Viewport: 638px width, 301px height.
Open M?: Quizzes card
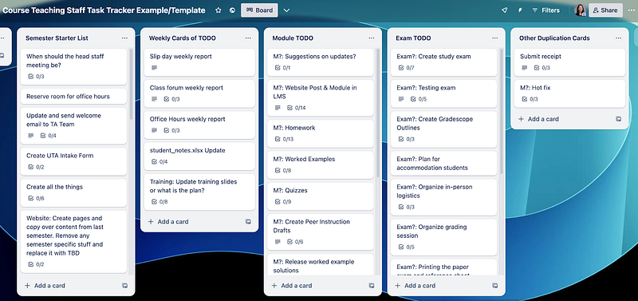click(x=321, y=196)
